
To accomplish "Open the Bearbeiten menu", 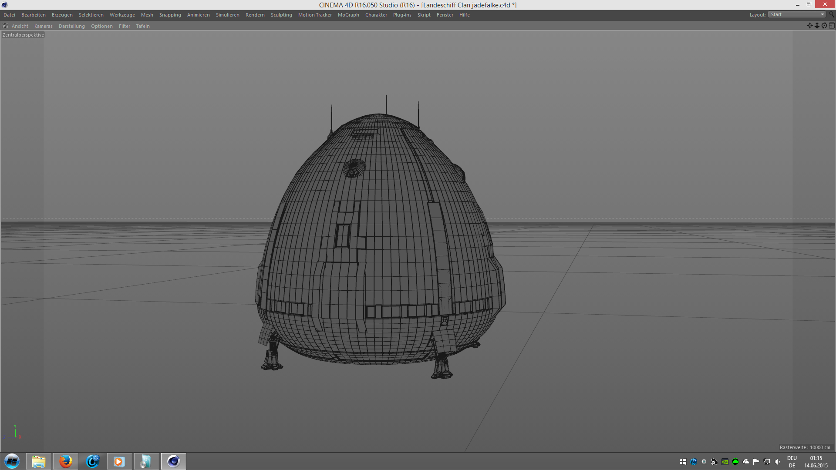I will (x=34, y=15).
